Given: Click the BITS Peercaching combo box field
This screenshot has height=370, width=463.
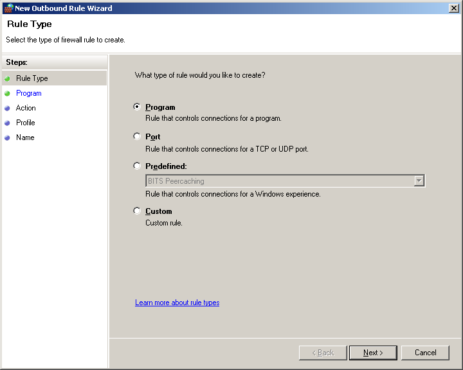Looking at the screenshot, I should (286, 181).
